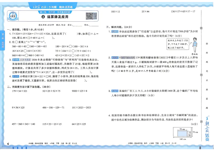Click section heading 三、解决问题

(119, 27)
